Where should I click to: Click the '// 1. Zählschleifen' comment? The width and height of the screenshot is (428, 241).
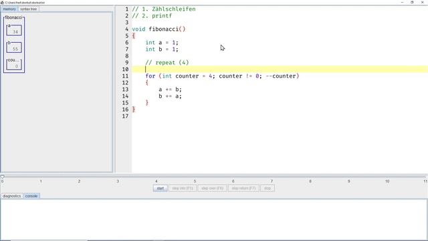[164, 9]
